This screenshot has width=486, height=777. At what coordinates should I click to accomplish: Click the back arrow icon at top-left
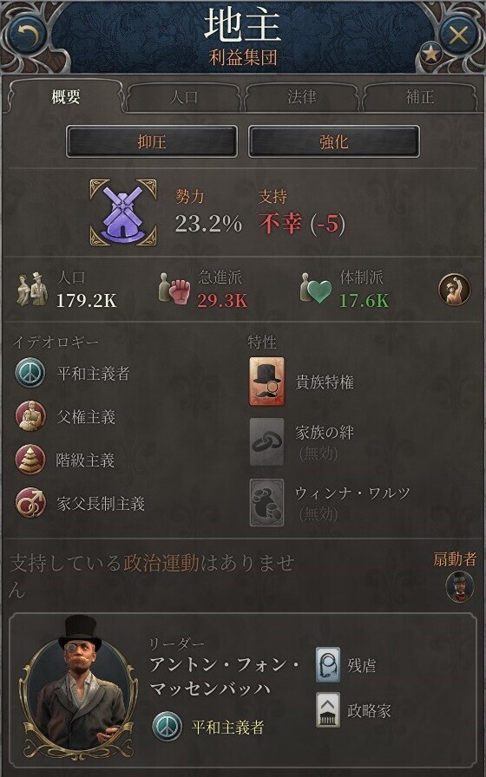pos(26,35)
